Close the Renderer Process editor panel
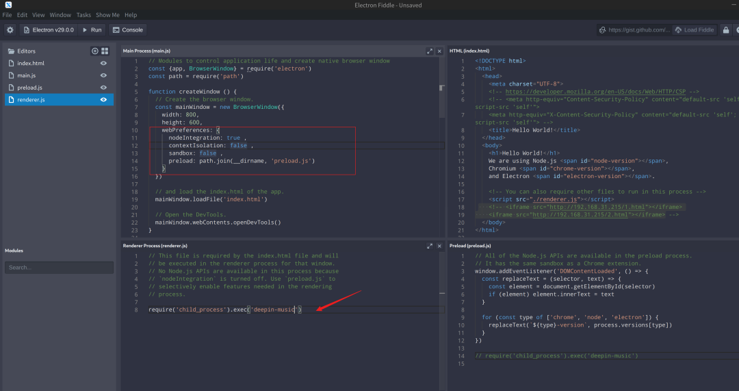Image resolution: width=739 pixels, height=391 pixels. (439, 245)
